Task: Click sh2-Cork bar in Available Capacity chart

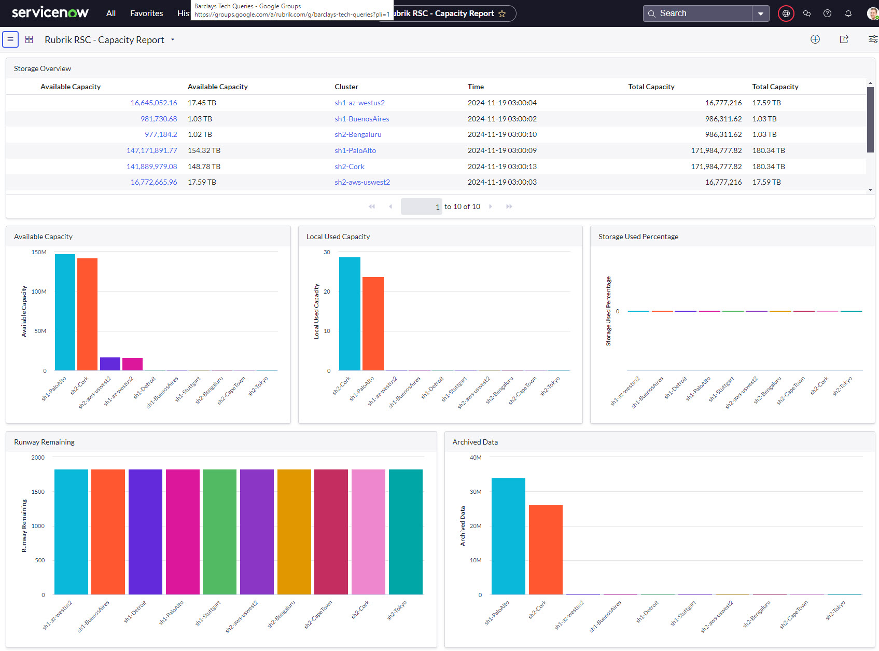Action: 87,314
